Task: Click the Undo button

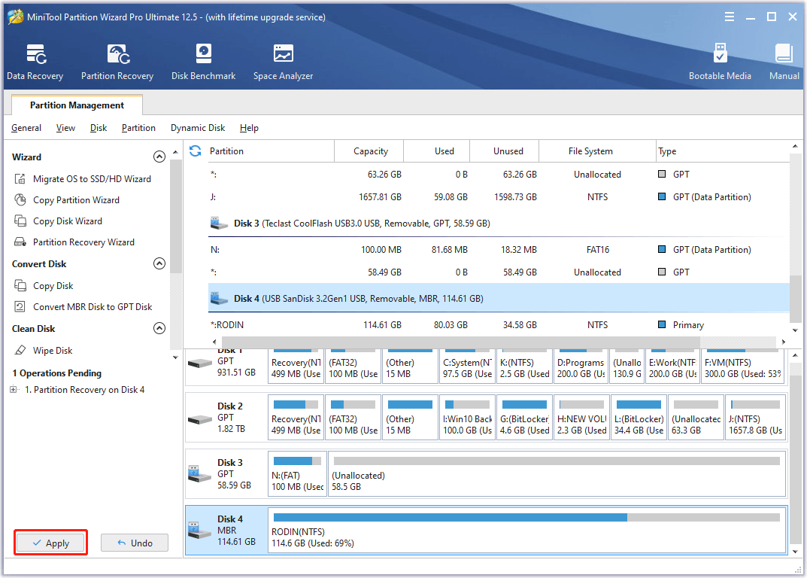Action: click(x=135, y=543)
